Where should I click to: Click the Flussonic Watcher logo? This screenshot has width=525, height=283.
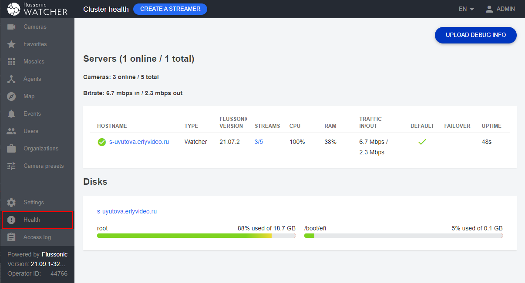37,9
